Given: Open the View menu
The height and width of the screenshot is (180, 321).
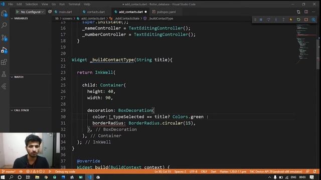Looking at the screenshot, I should pyautogui.click(x=45, y=4).
